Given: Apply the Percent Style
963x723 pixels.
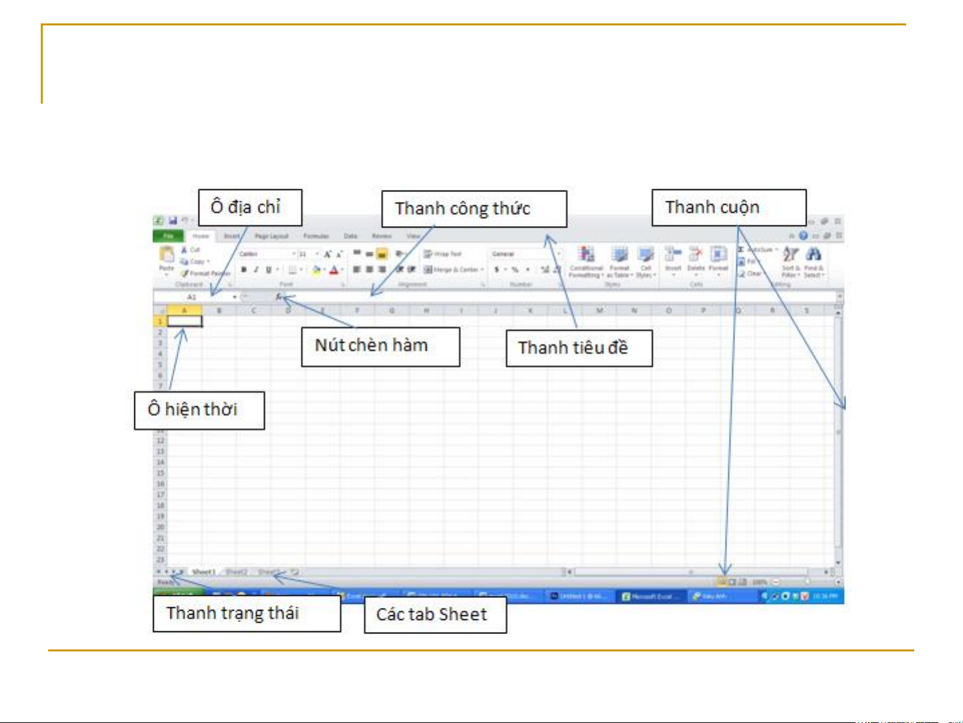Looking at the screenshot, I should coord(515,270).
